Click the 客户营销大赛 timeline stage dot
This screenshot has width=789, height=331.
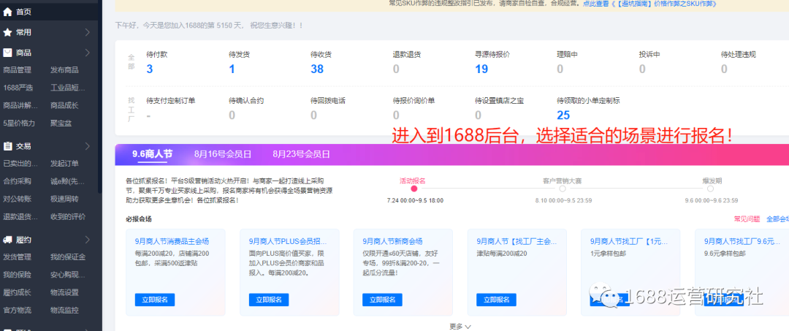click(563, 189)
